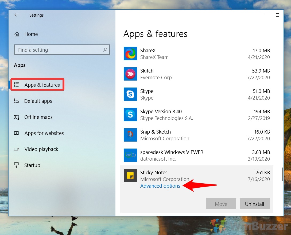Click the back arrow in Settings
291x235 pixels.
click(16, 15)
